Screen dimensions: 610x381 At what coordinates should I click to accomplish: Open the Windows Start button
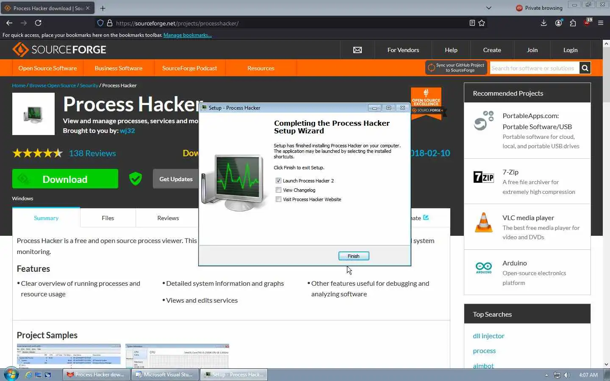tap(11, 375)
